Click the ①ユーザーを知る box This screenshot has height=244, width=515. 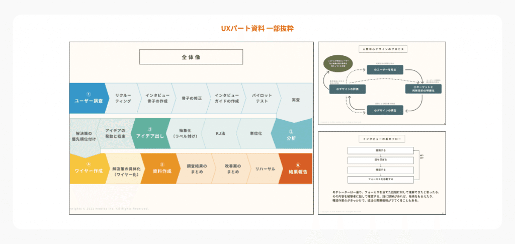click(385, 70)
